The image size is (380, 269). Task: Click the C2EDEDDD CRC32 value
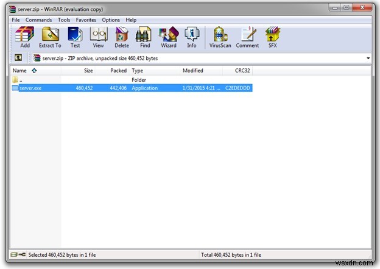pyautogui.click(x=237, y=88)
